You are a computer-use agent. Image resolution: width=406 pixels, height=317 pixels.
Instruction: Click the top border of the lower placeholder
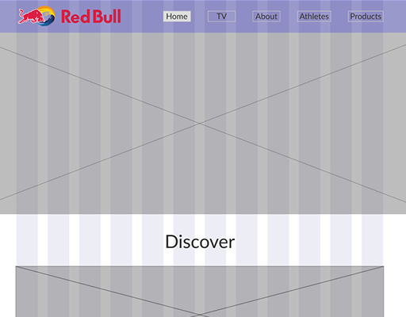click(x=200, y=266)
